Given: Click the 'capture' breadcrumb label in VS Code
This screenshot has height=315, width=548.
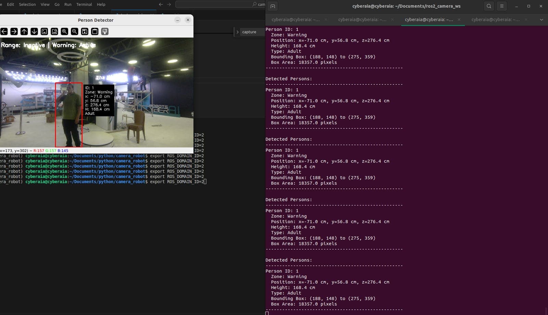Looking at the screenshot, I should pyautogui.click(x=249, y=32).
